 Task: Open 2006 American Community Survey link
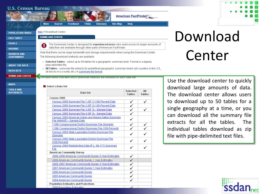coord(72,172)
